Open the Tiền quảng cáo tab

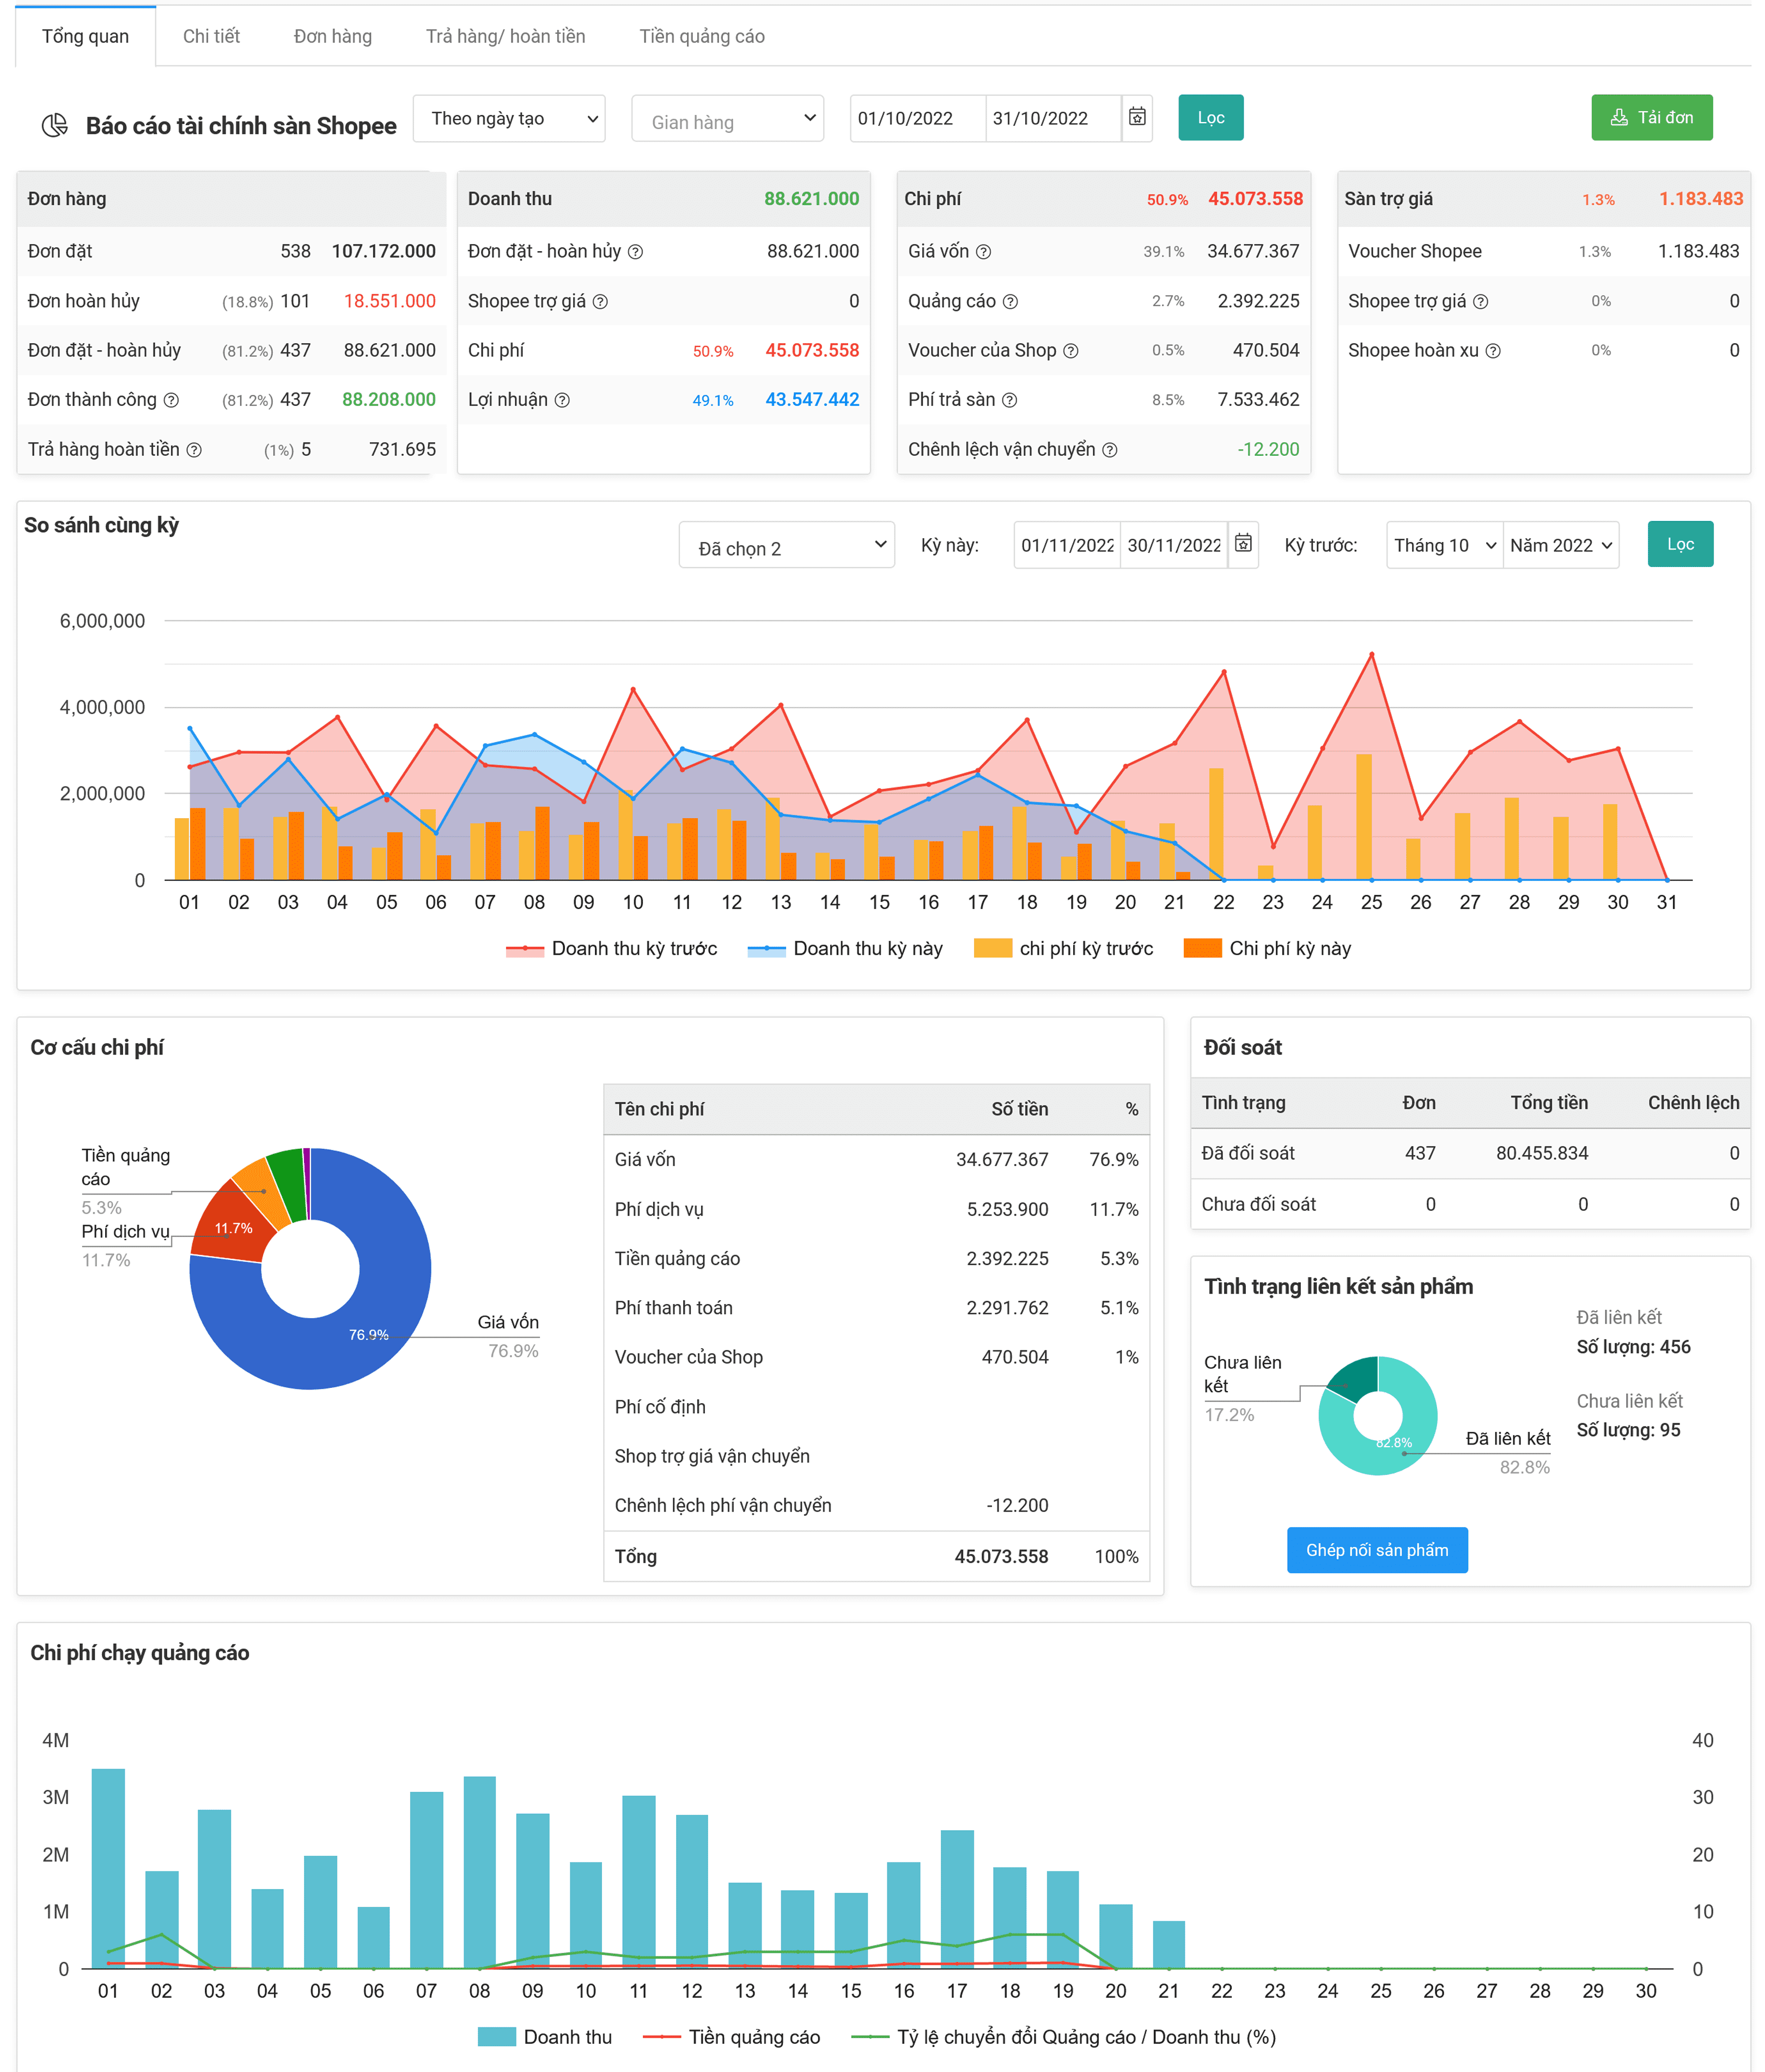coord(701,36)
